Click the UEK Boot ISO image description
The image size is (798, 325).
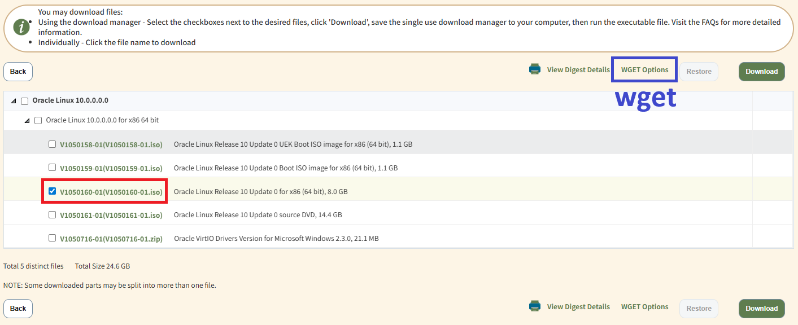click(293, 144)
